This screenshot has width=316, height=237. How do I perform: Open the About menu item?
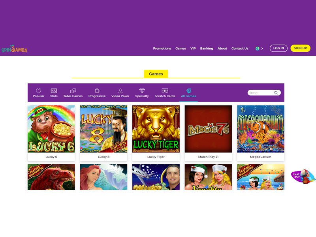pyautogui.click(x=222, y=48)
